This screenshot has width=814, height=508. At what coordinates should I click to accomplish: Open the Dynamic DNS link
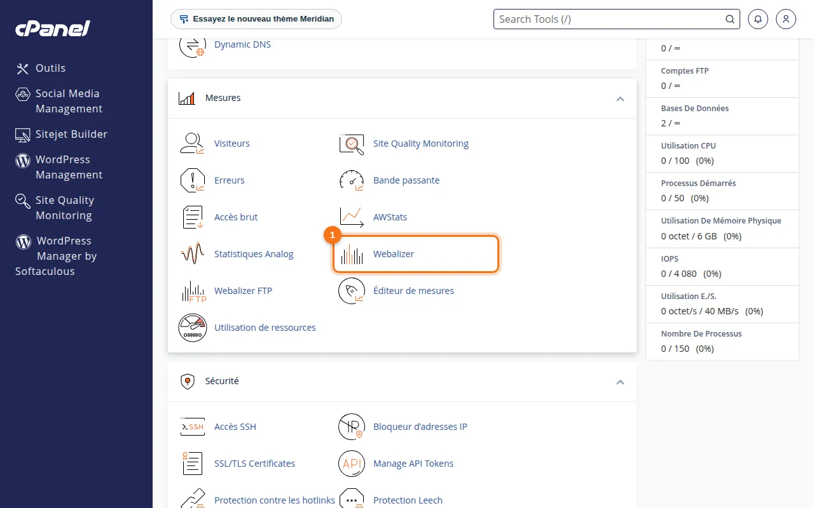coord(242,44)
